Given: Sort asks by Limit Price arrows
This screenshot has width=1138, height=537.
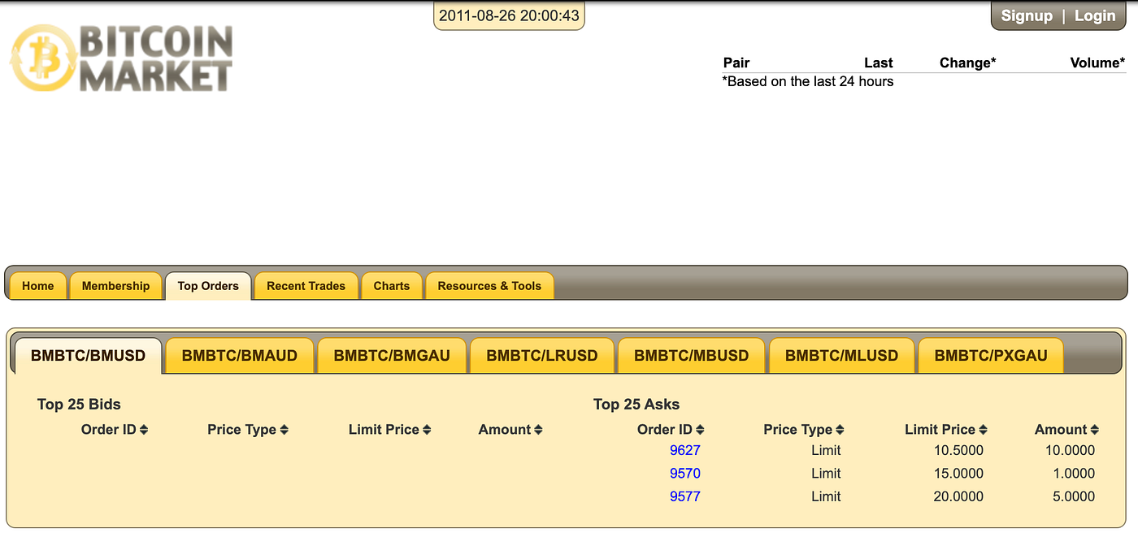Looking at the screenshot, I should point(983,430).
